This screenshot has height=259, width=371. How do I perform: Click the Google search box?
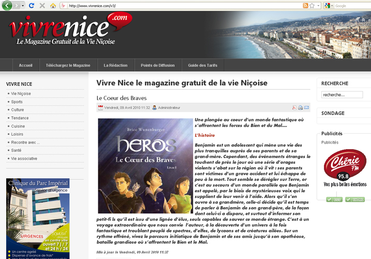(352, 6)
